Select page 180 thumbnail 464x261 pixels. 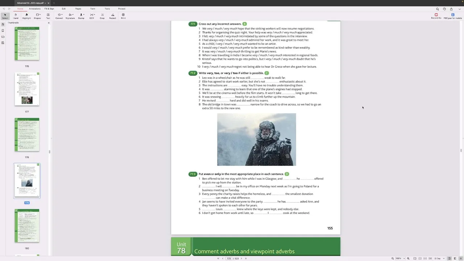point(27,225)
